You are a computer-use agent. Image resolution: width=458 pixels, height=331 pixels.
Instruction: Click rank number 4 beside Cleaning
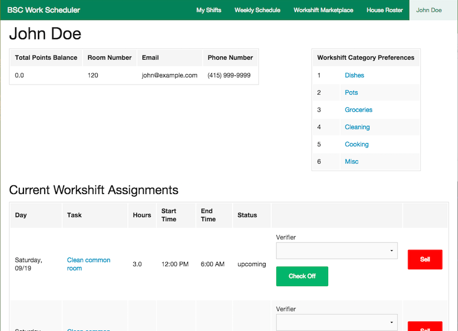coord(319,127)
